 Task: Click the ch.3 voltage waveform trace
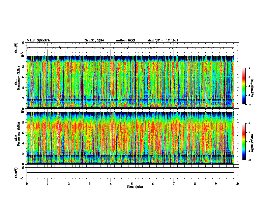click(x=130, y=173)
